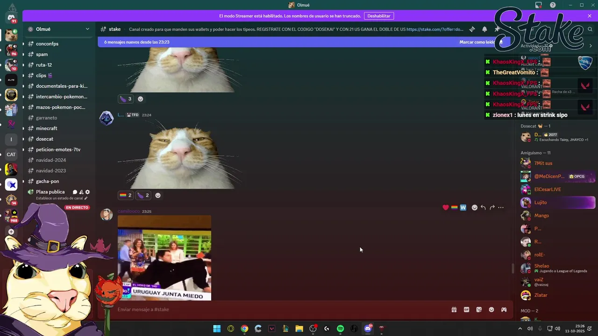Close the Streamer mode banner
598x336 pixels.
click(590, 16)
